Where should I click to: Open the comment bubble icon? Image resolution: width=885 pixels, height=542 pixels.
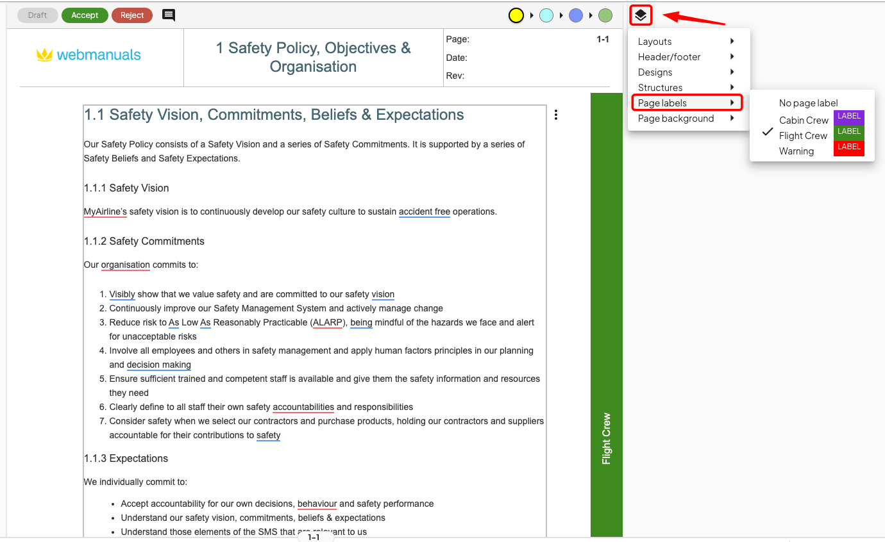[169, 15]
